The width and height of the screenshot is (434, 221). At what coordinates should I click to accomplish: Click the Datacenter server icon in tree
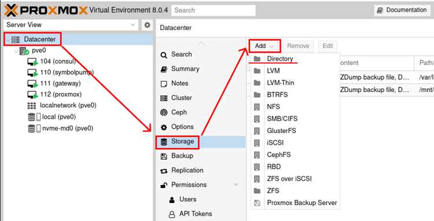[x=16, y=39]
